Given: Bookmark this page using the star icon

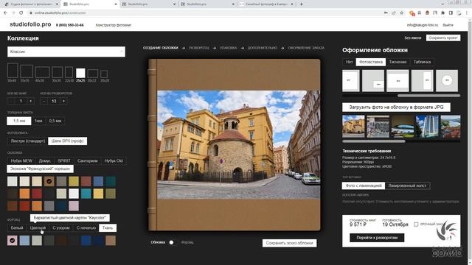Looking at the screenshot, I should [401, 13].
